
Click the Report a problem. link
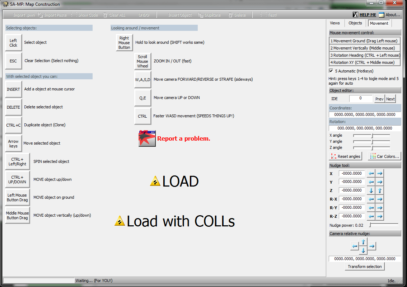[183, 138]
